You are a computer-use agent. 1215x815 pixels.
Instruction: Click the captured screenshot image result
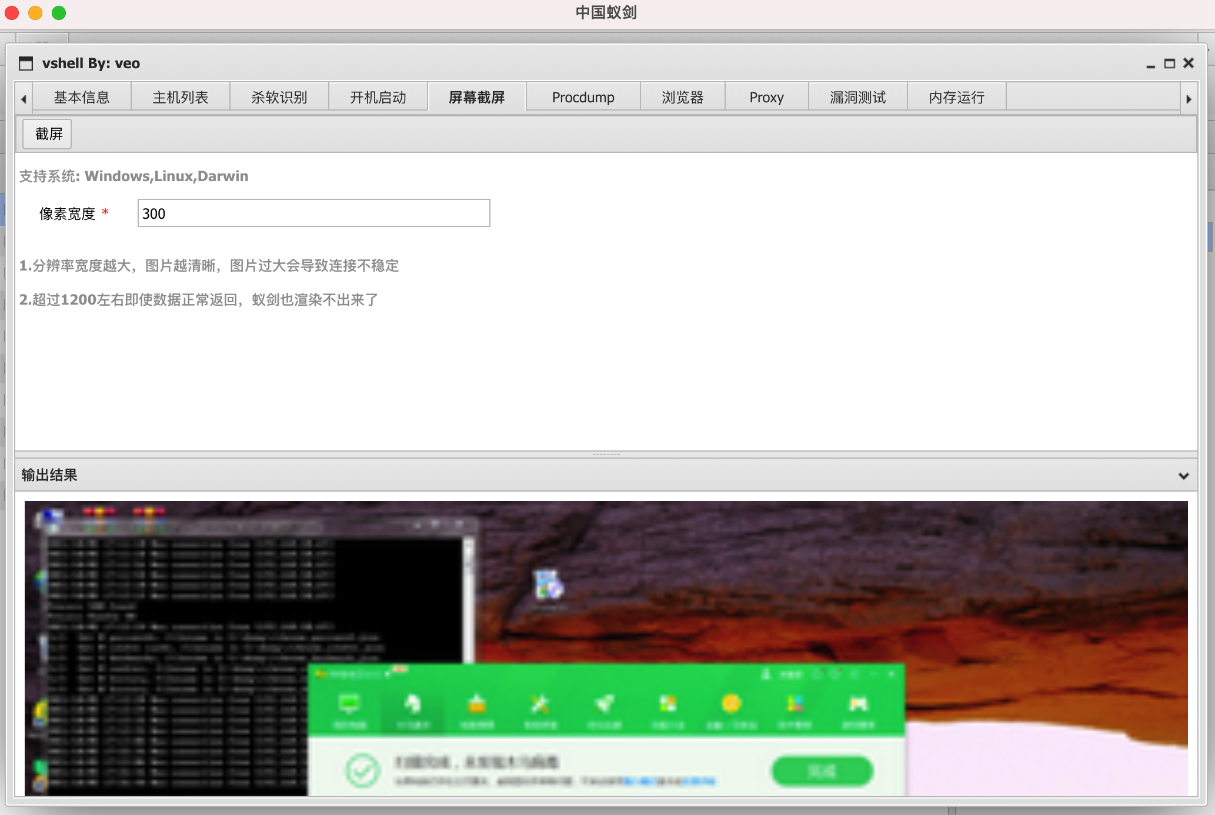606,648
